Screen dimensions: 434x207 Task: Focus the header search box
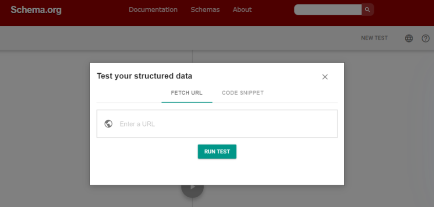point(328,10)
